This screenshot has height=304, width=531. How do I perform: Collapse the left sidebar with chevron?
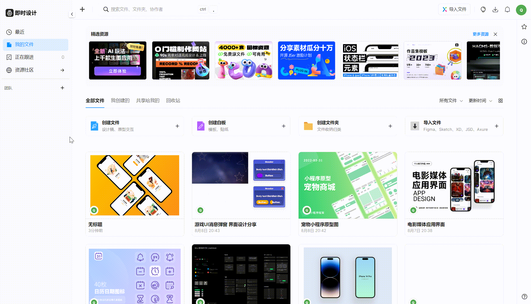point(72,14)
